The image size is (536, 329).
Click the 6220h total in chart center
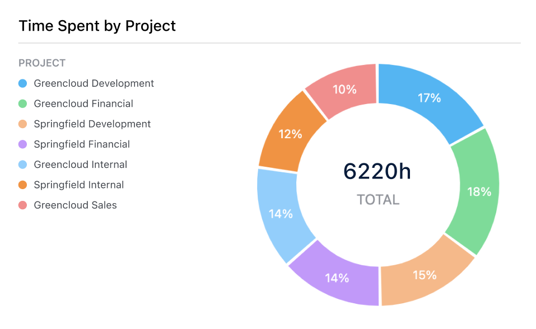377,172
